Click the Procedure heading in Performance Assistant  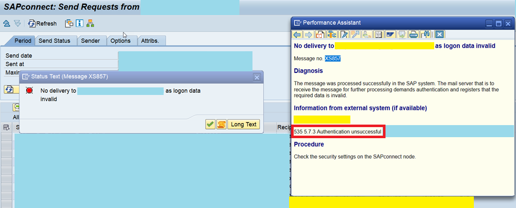(309, 144)
